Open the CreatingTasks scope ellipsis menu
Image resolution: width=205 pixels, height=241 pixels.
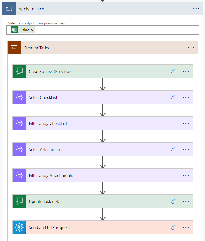(x=191, y=48)
